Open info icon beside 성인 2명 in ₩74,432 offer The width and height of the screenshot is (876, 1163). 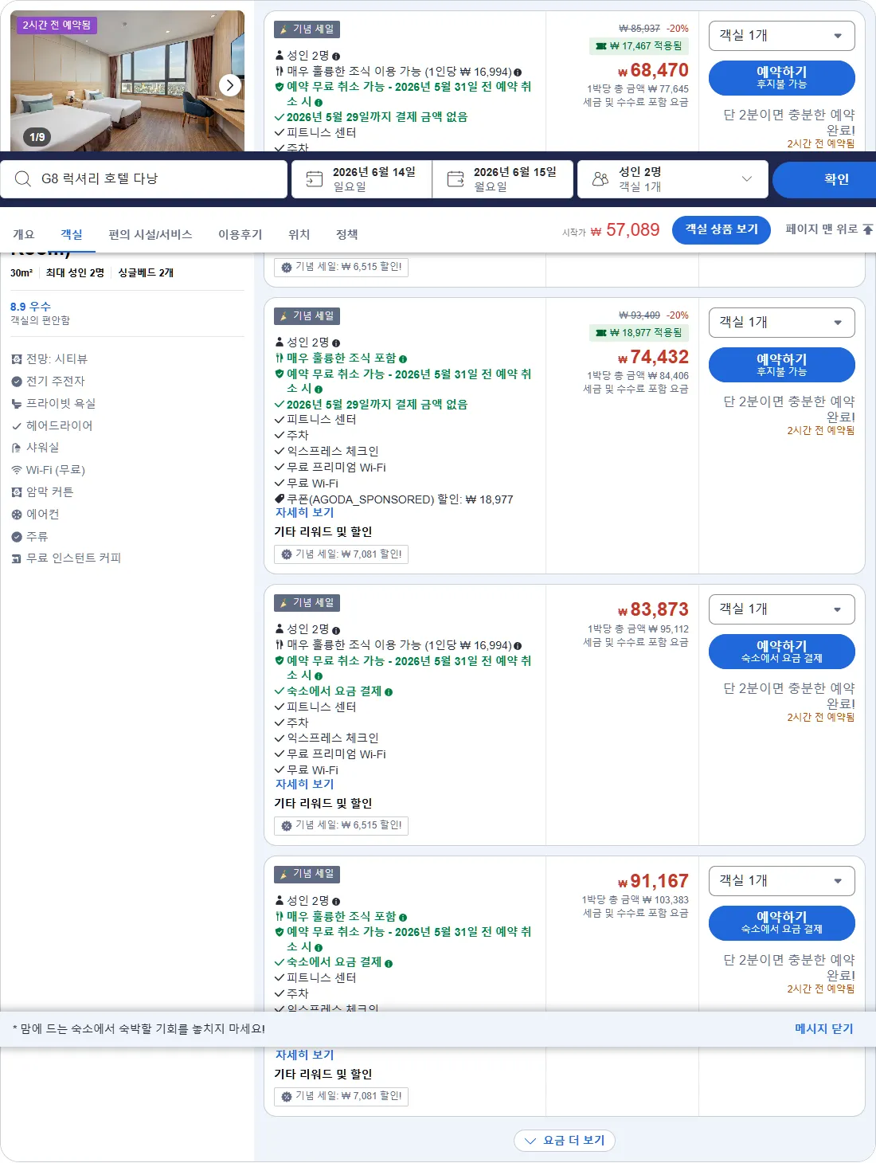(336, 343)
